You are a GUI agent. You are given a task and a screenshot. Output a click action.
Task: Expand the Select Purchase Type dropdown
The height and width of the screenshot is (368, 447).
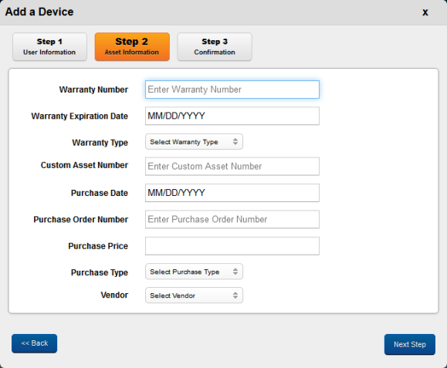194,272
